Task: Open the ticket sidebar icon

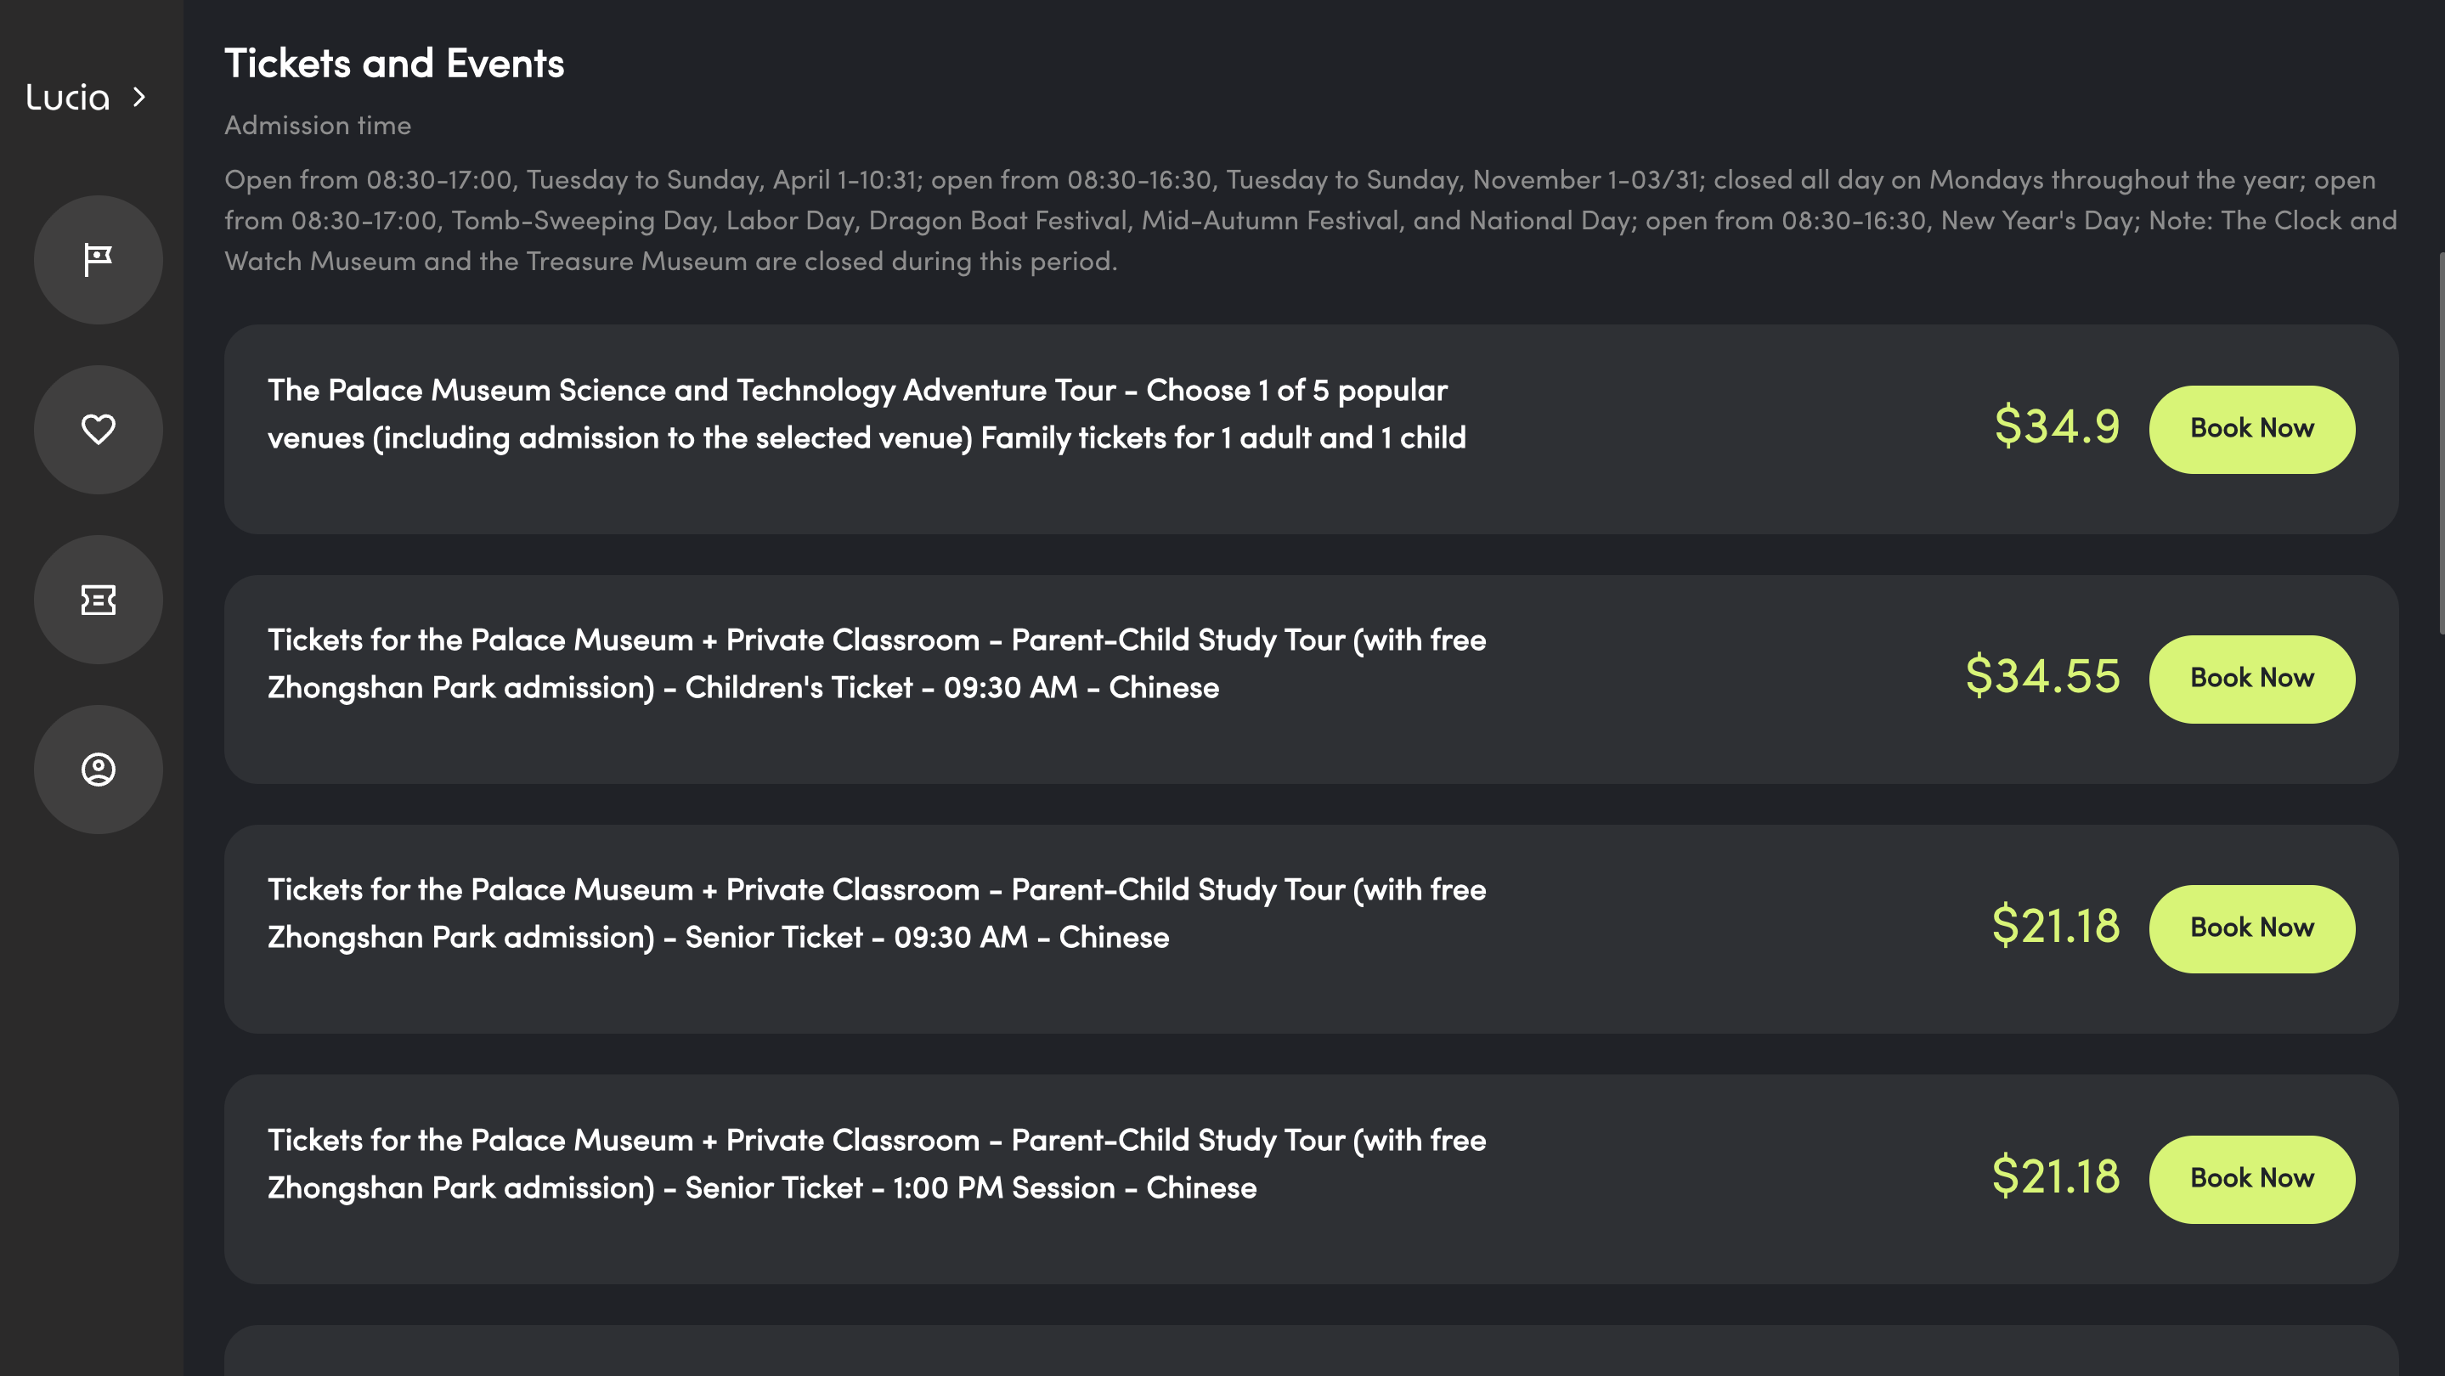Action: click(x=98, y=599)
